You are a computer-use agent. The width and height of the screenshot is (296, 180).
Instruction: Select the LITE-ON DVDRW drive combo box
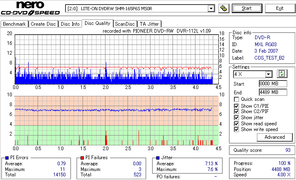click(140, 9)
